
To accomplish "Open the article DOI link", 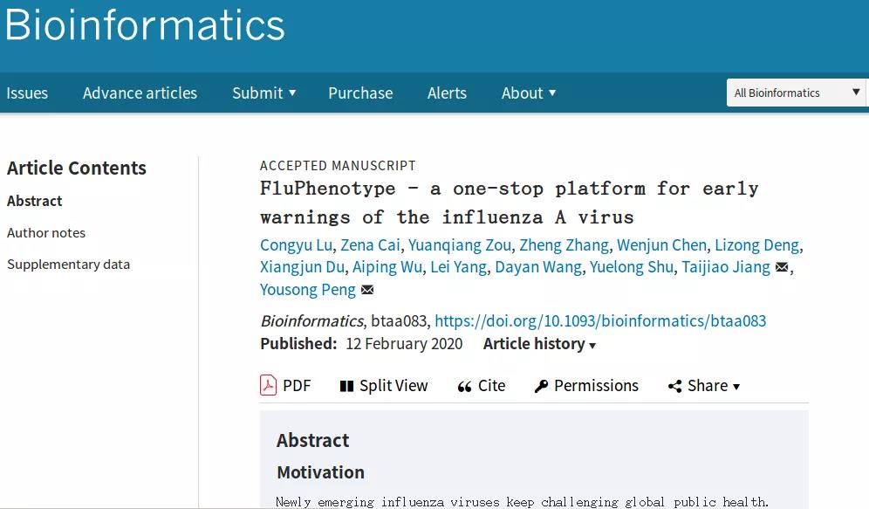I will pyautogui.click(x=600, y=320).
